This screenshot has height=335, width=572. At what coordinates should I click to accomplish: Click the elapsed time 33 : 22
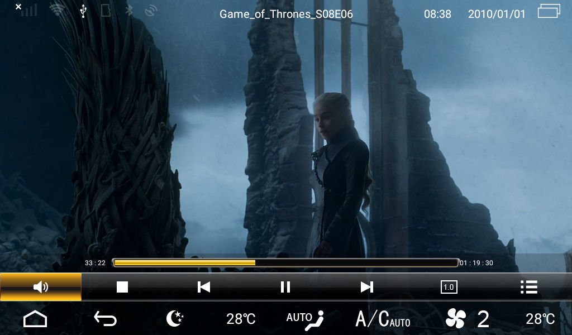[x=95, y=263]
